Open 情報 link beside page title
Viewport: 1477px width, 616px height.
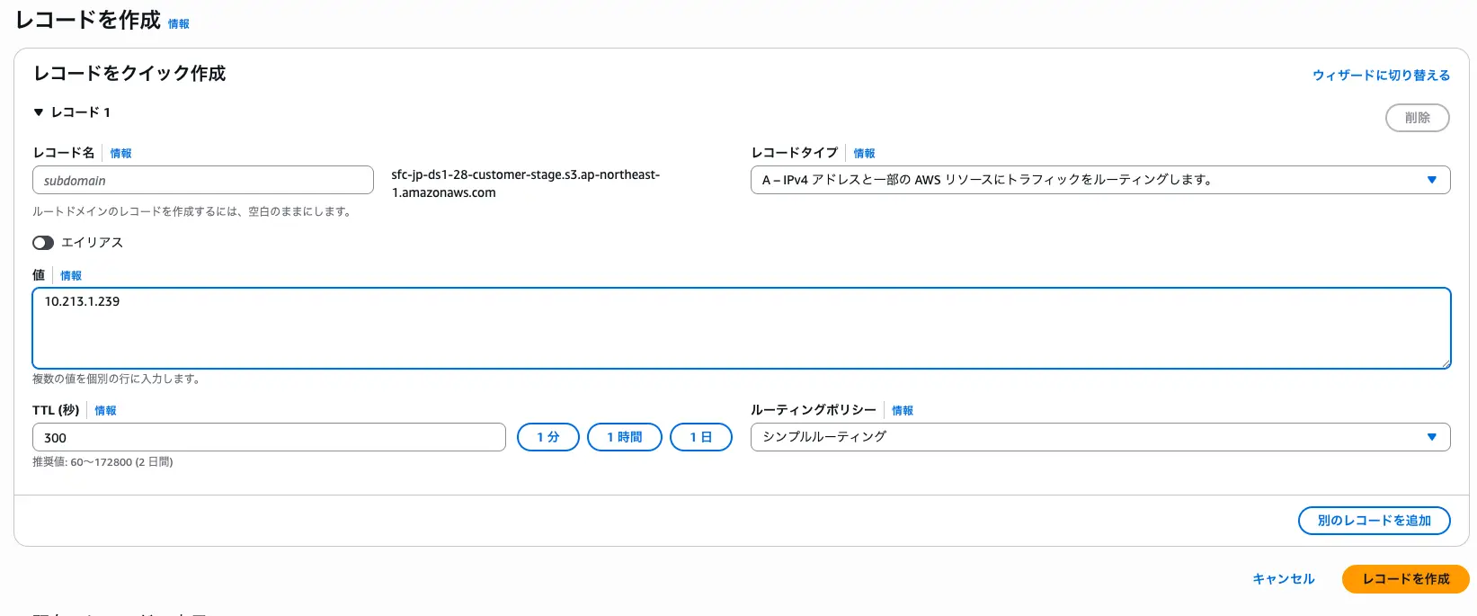[x=179, y=24]
